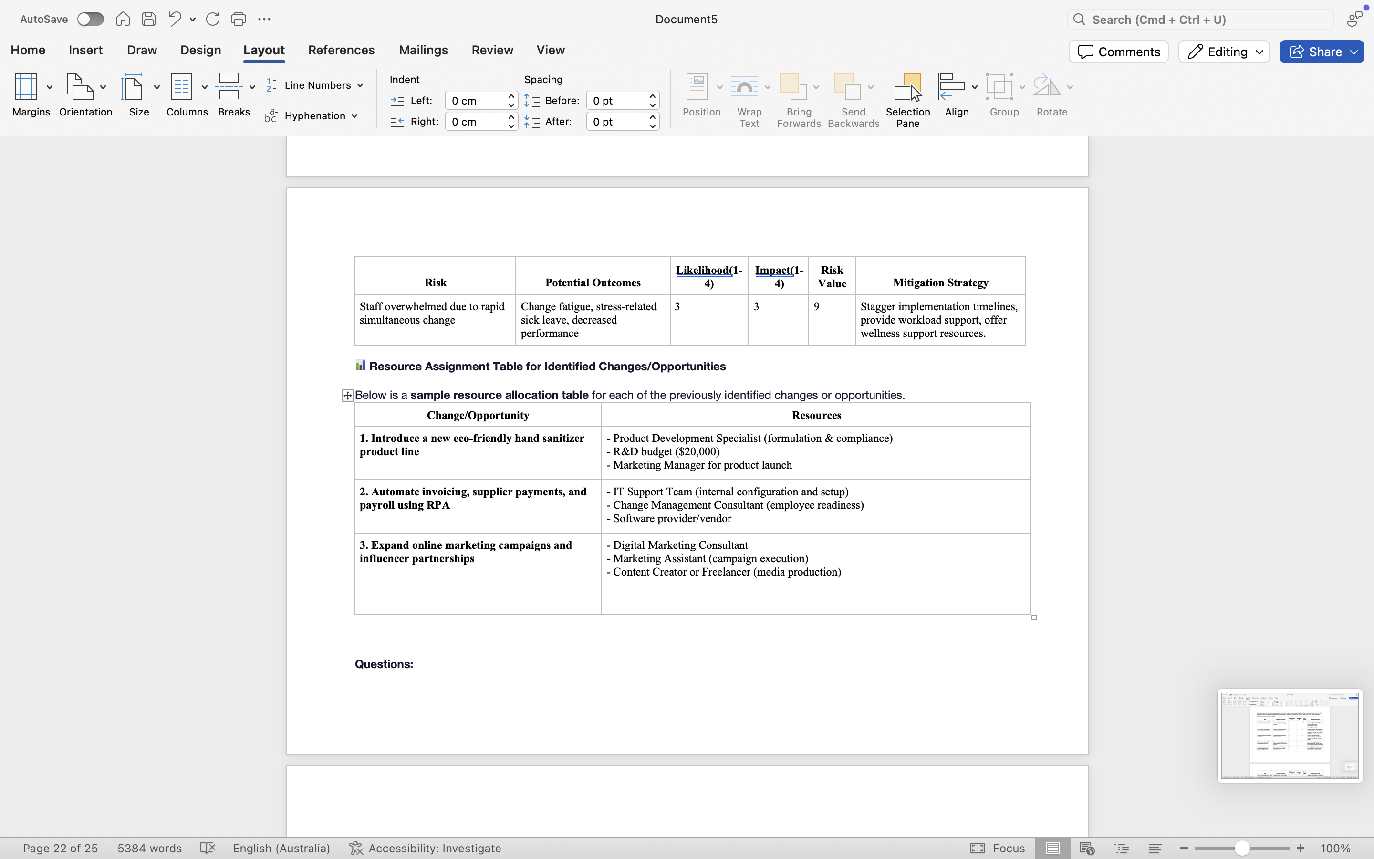Viewport: 1374px width, 859px height.
Task: Open the Columns layout icon
Action: [x=182, y=87]
